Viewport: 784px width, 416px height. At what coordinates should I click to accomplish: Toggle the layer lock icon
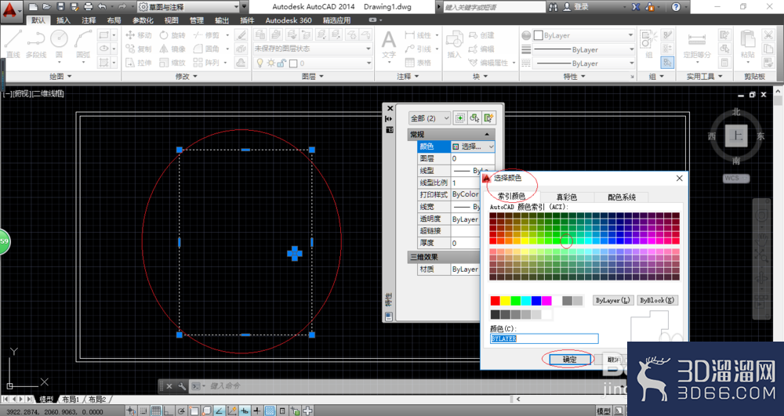coord(282,63)
